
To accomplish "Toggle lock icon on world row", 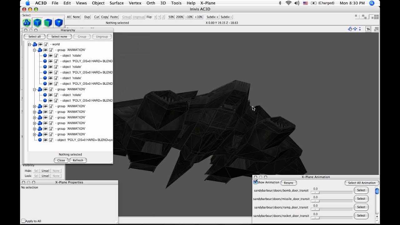I will [46, 44].
